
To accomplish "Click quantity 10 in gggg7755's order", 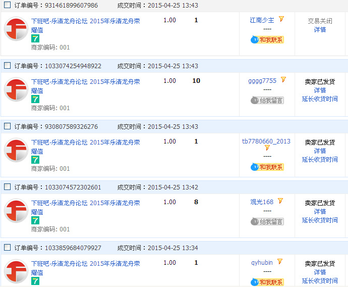I will (196, 81).
